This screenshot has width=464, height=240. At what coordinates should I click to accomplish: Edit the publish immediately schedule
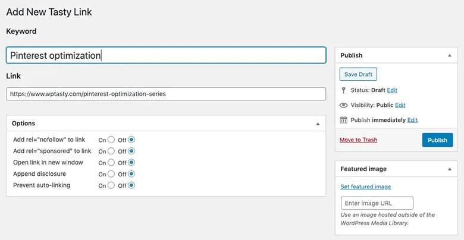(412, 120)
